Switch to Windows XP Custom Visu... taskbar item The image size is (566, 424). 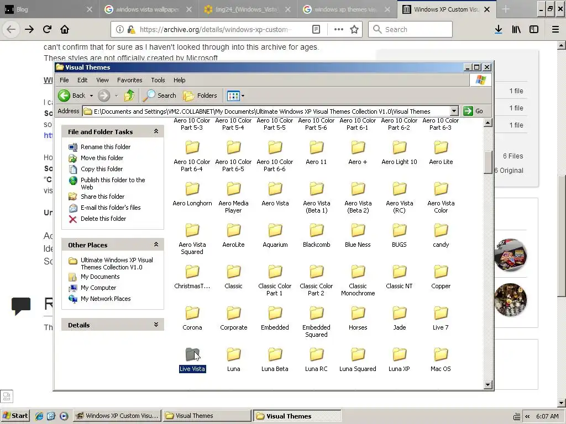tap(117, 416)
